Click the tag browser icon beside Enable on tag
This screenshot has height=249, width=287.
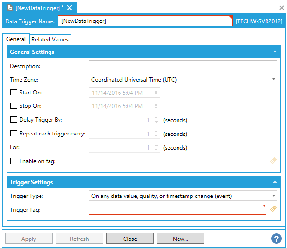[273, 161]
